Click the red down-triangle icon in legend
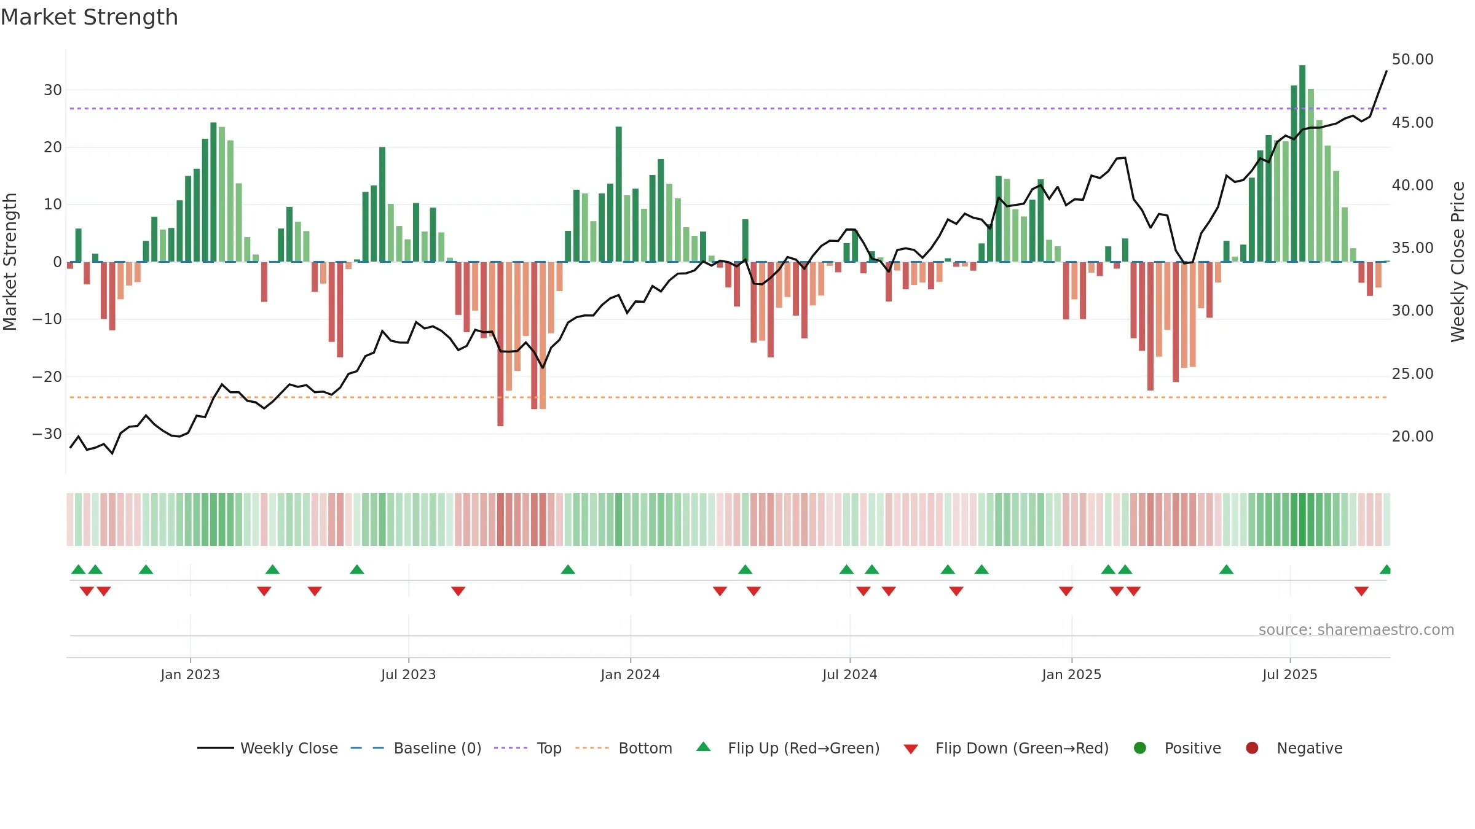The height and width of the screenshot is (829, 1475). [911, 749]
